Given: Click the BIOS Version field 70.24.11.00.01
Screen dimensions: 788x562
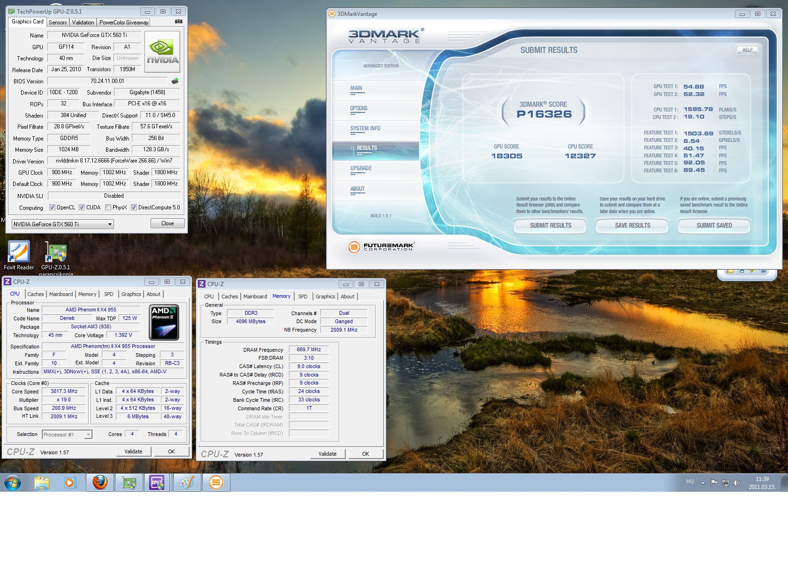Looking at the screenshot, I should pyautogui.click(x=107, y=81).
